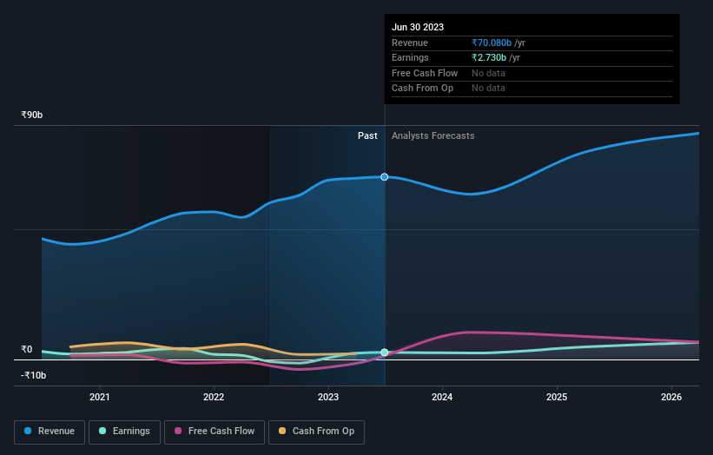Viewport: 713px width, 455px height.
Task: Click the blue Revenue legend dot
Action: (28, 431)
